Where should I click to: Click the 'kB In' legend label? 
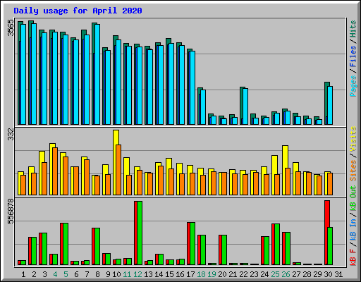pos(353,229)
